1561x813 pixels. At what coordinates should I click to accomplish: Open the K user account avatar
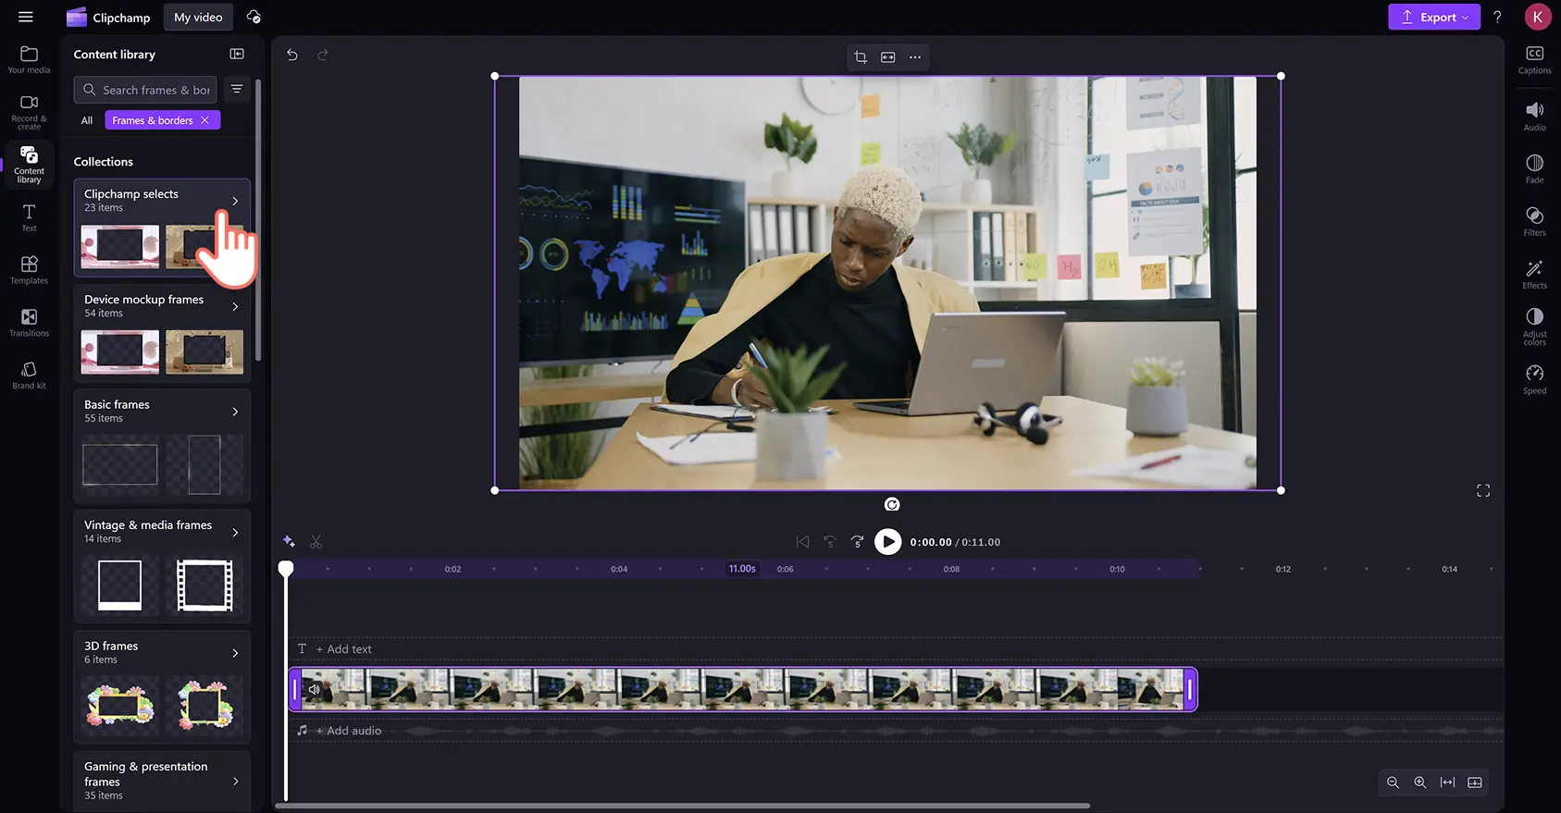(x=1538, y=17)
